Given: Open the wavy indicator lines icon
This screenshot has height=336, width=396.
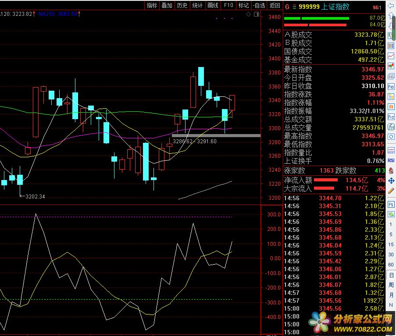Looking at the screenshot, I should tap(391, 150).
